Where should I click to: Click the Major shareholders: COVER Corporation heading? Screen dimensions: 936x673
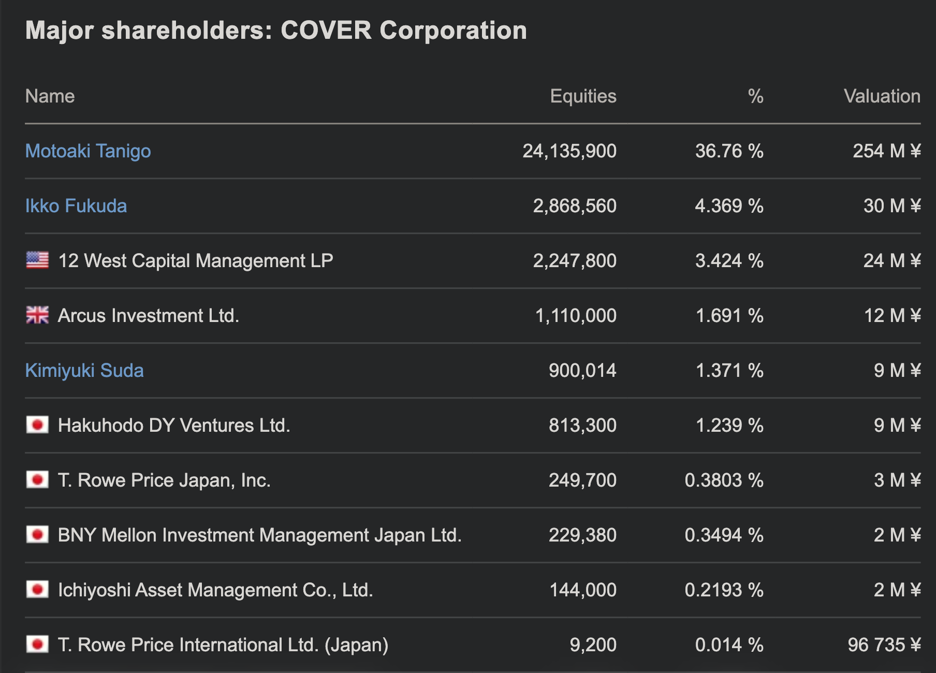click(276, 31)
